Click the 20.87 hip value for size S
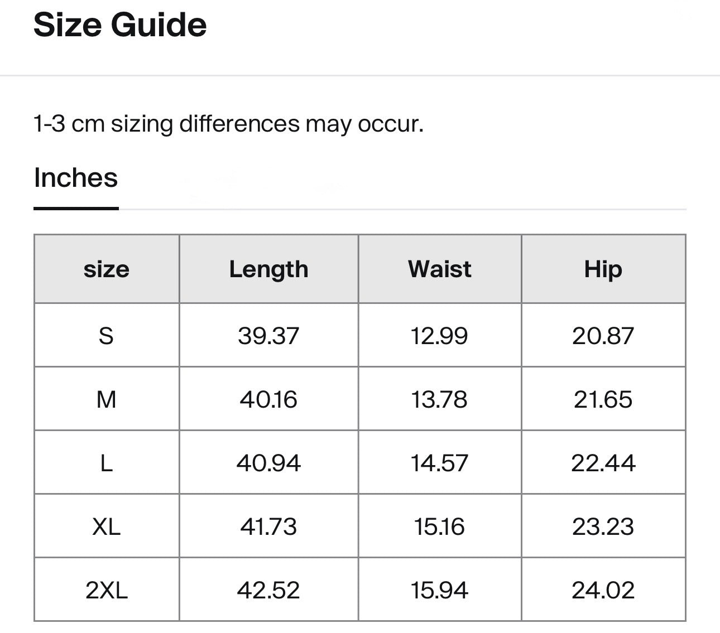 (603, 335)
